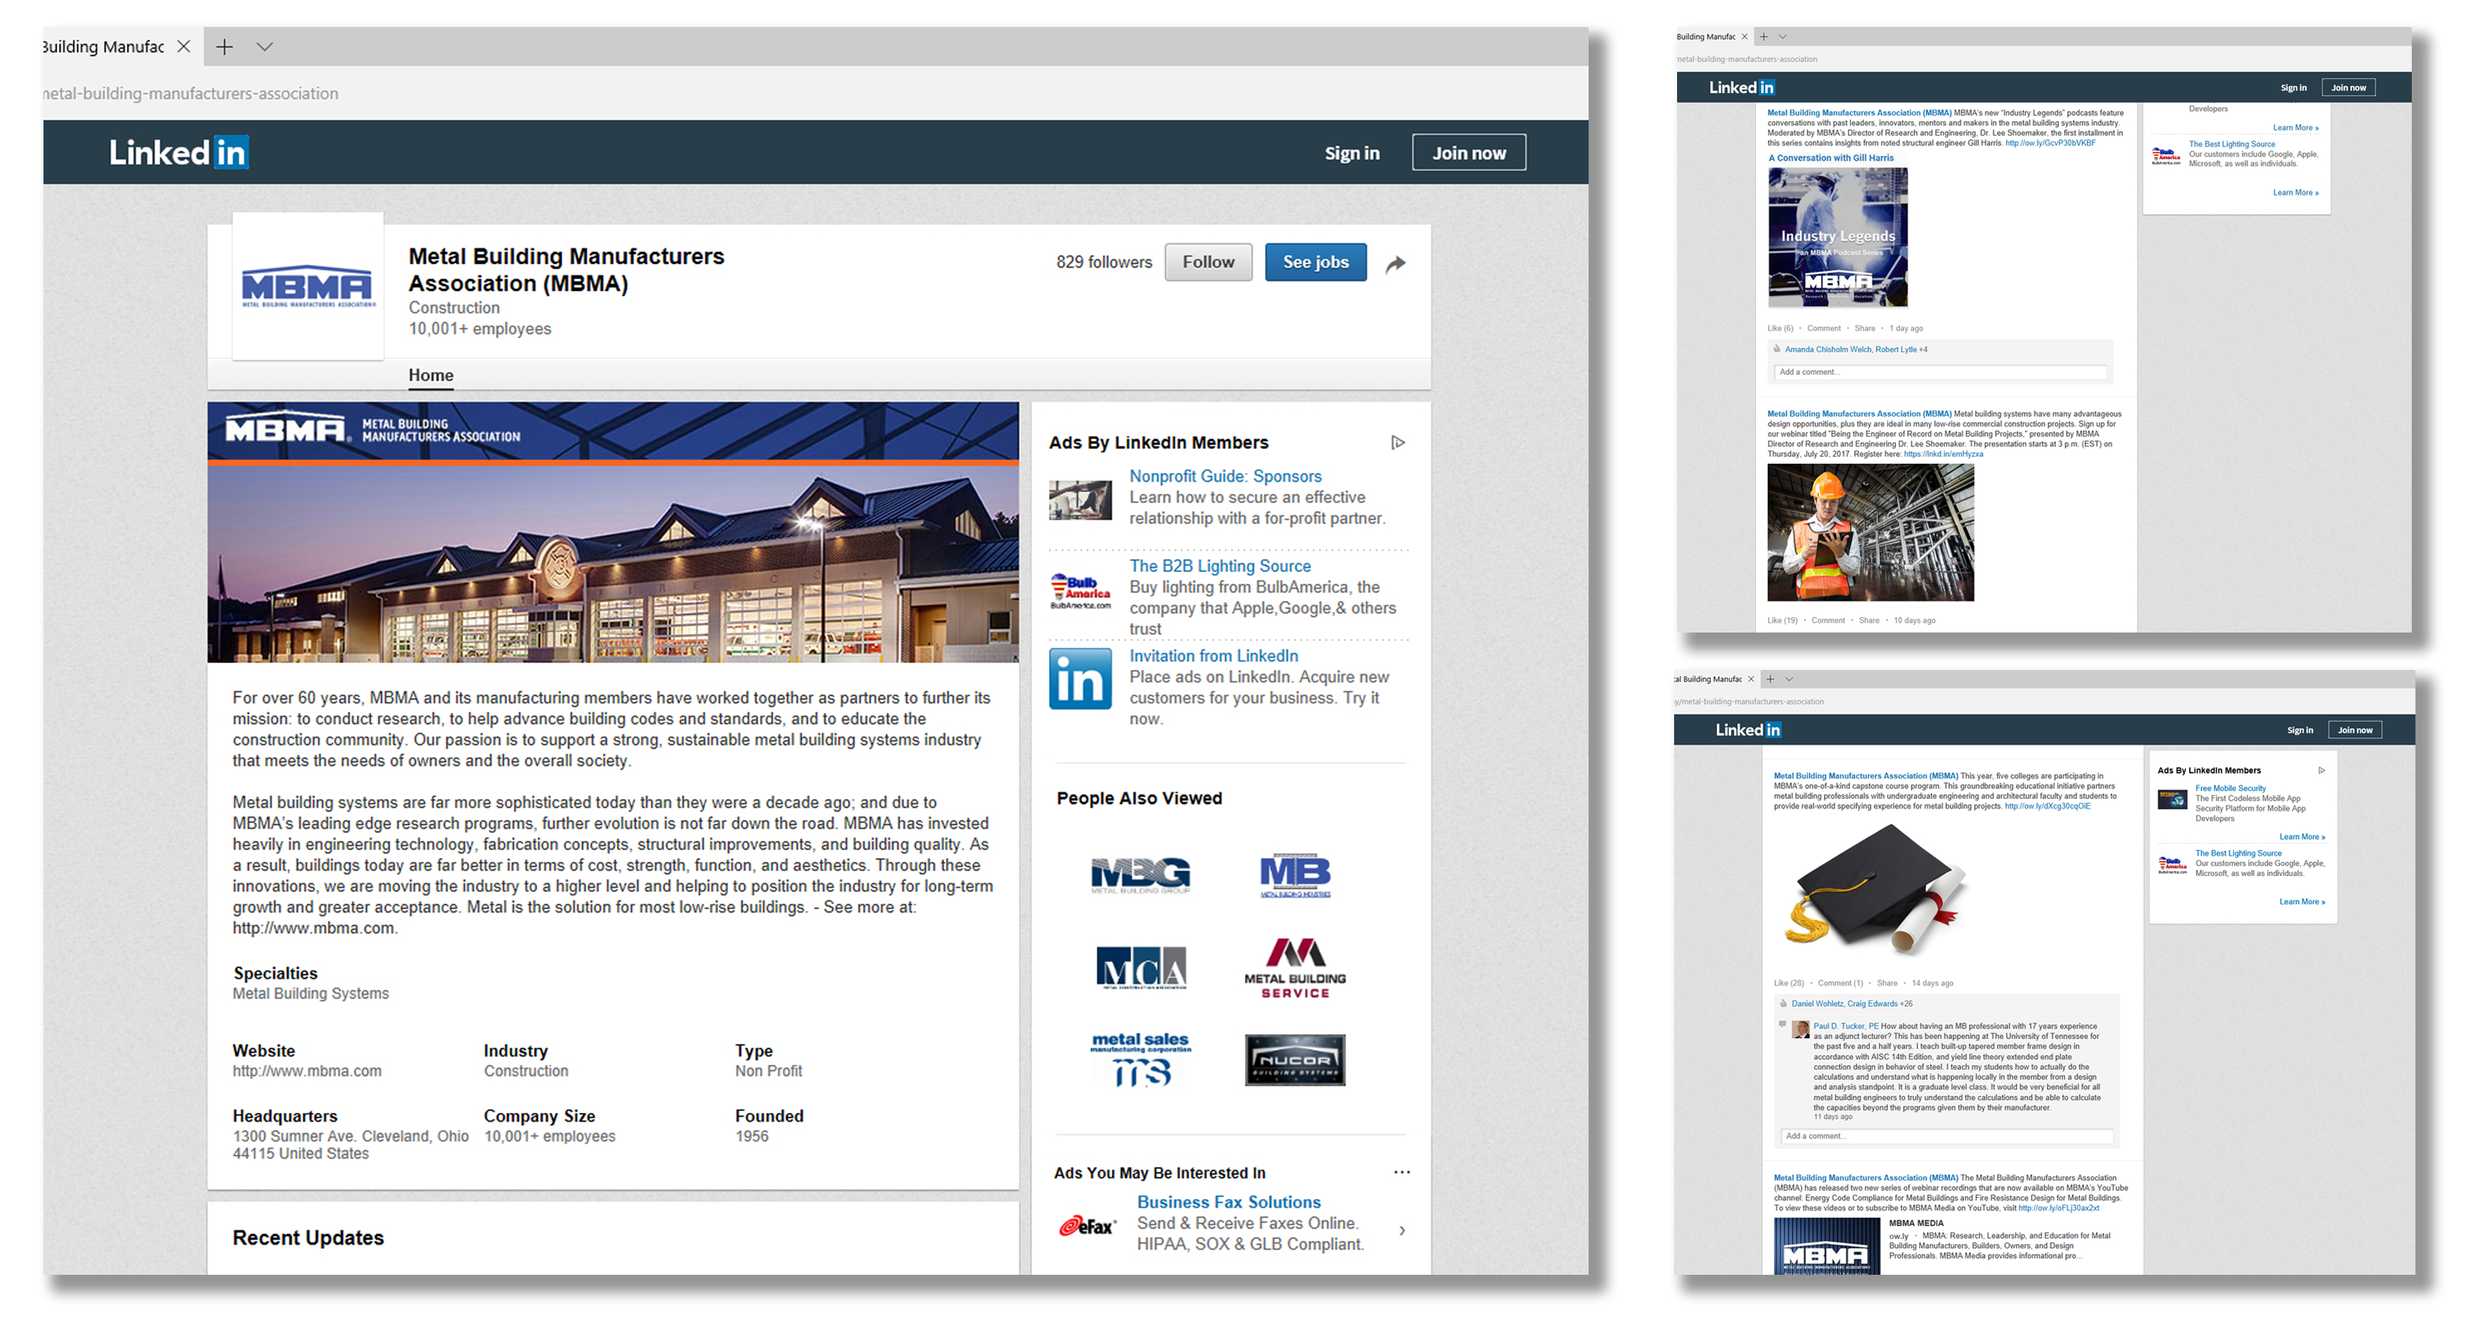
Task: Open Paul D. Tucker, PE profile link
Action: (1846, 1025)
